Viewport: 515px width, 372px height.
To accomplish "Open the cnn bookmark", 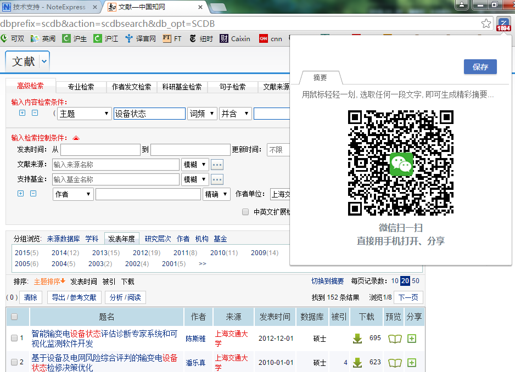I will click(x=271, y=39).
